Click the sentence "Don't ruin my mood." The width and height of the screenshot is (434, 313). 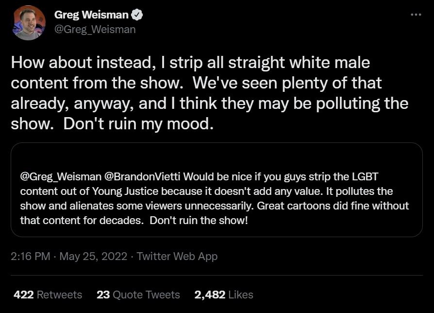pyautogui.click(x=139, y=123)
